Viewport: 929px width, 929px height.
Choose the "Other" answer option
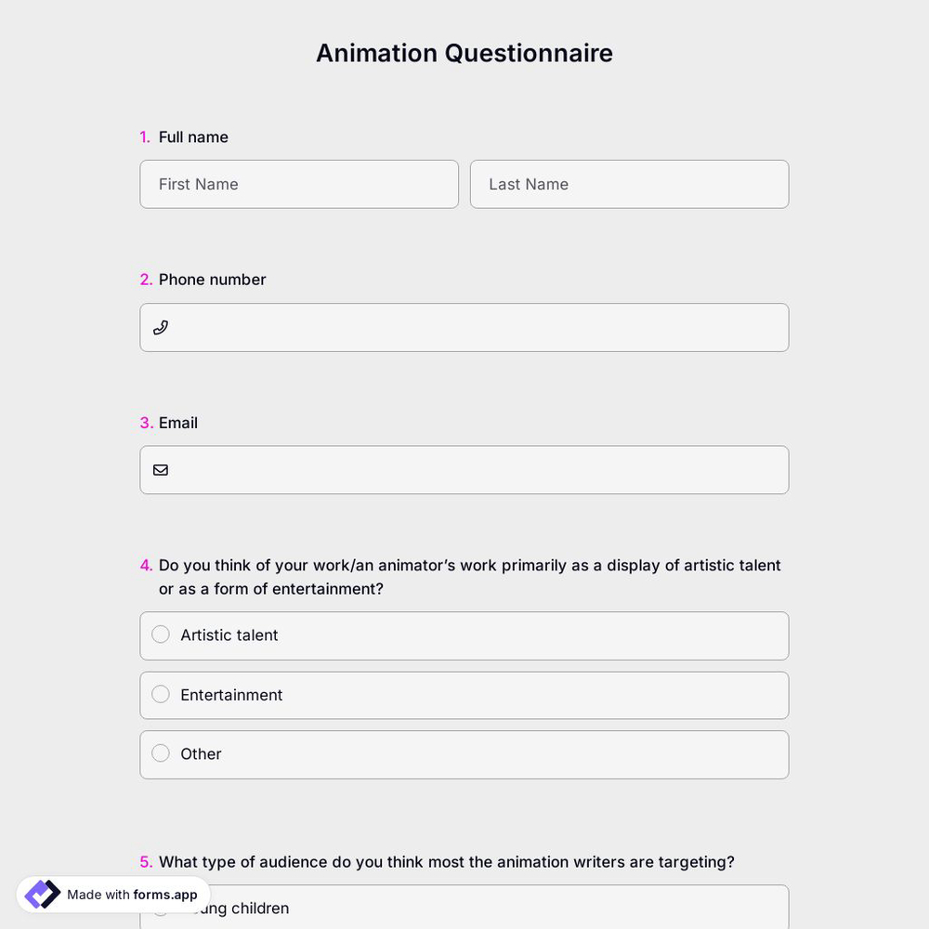point(161,753)
